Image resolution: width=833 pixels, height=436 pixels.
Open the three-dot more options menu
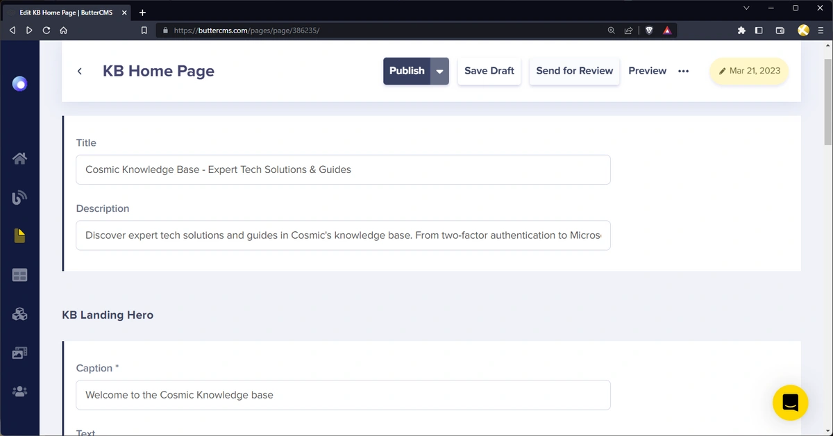684,71
